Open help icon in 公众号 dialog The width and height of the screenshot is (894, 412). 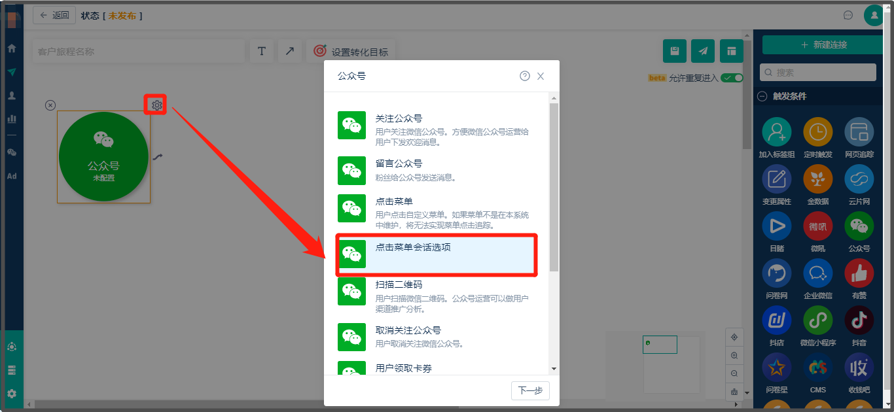pyautogui.click(x=525, y=76)
